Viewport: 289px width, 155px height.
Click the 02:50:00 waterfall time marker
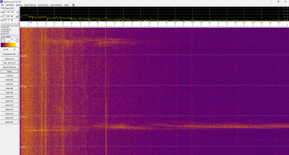pyautogui.click(x=23, y=117)
